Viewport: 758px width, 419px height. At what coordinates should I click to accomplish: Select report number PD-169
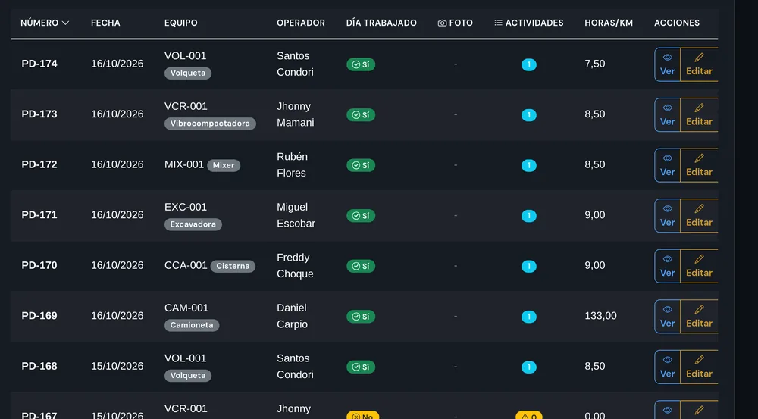tap(39, 316)
